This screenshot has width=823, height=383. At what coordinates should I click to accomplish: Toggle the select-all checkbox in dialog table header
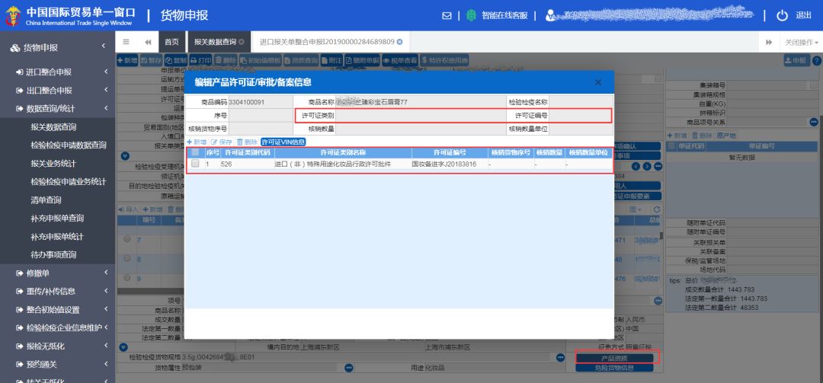195,153
